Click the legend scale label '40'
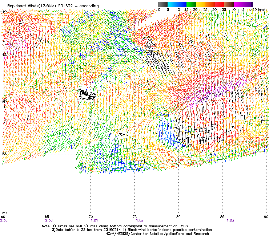Viewport: 269px width, 236px height. (233, 10)
